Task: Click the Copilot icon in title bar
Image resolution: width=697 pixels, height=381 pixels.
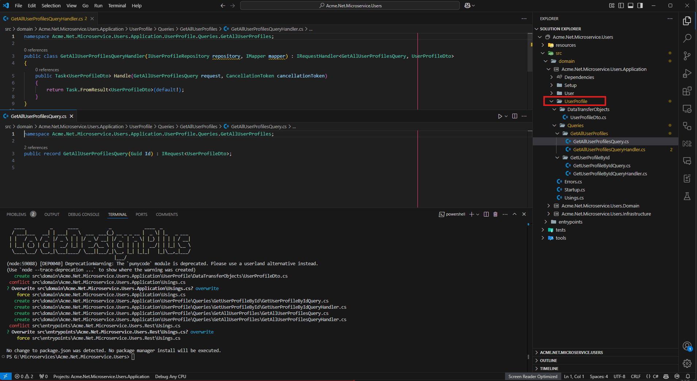Action: point(467,5)
